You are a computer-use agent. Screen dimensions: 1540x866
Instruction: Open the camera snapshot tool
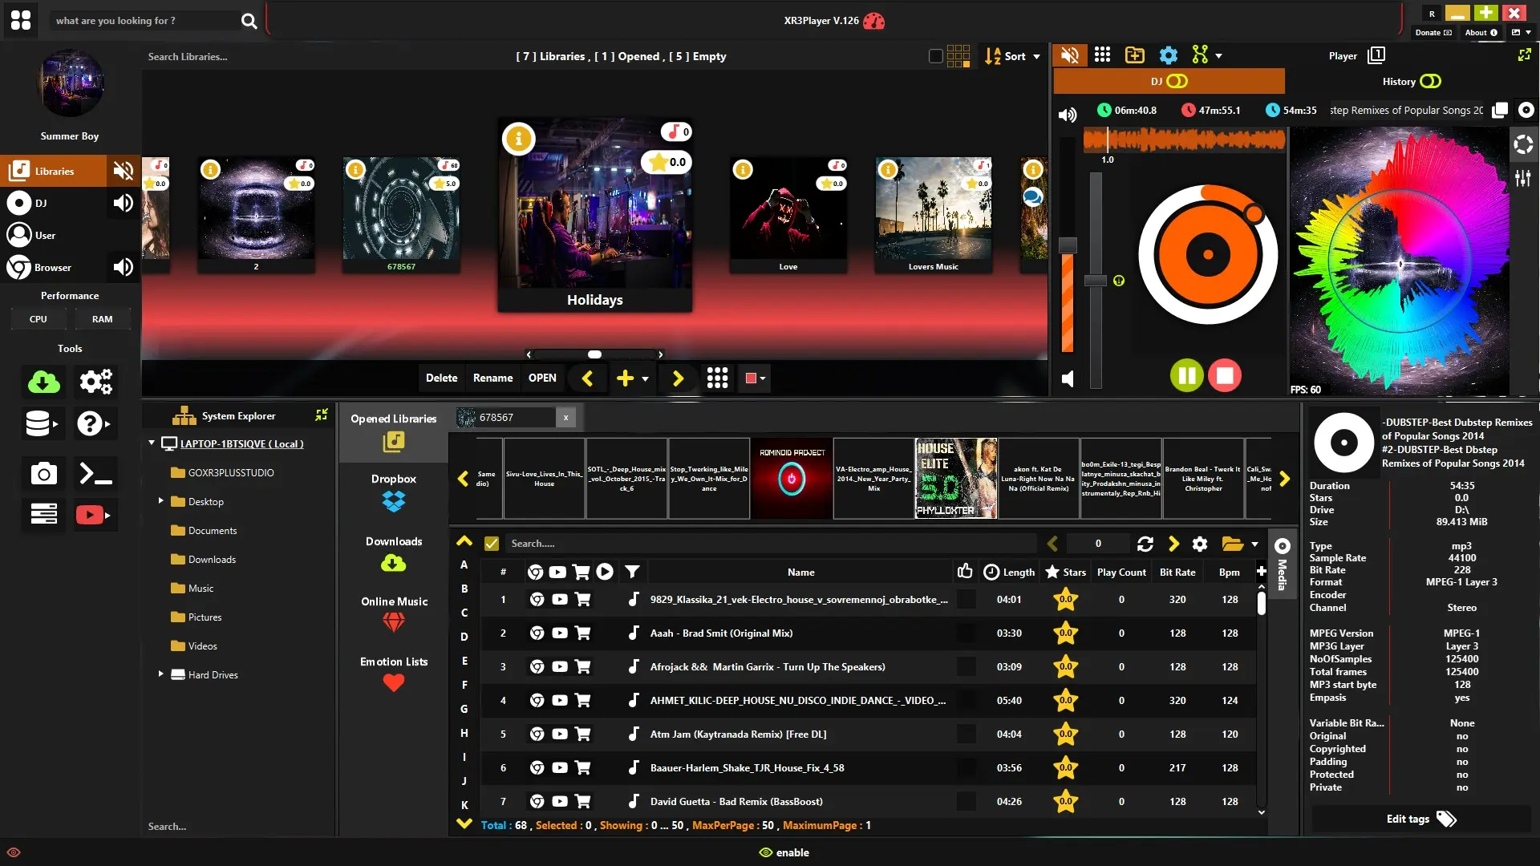coord(43,474)
